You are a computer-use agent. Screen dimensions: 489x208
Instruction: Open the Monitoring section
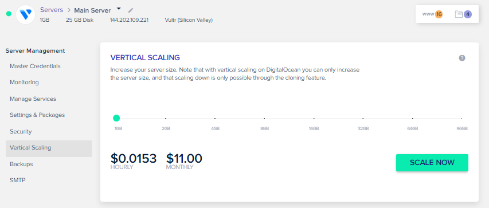click(24, 83)
